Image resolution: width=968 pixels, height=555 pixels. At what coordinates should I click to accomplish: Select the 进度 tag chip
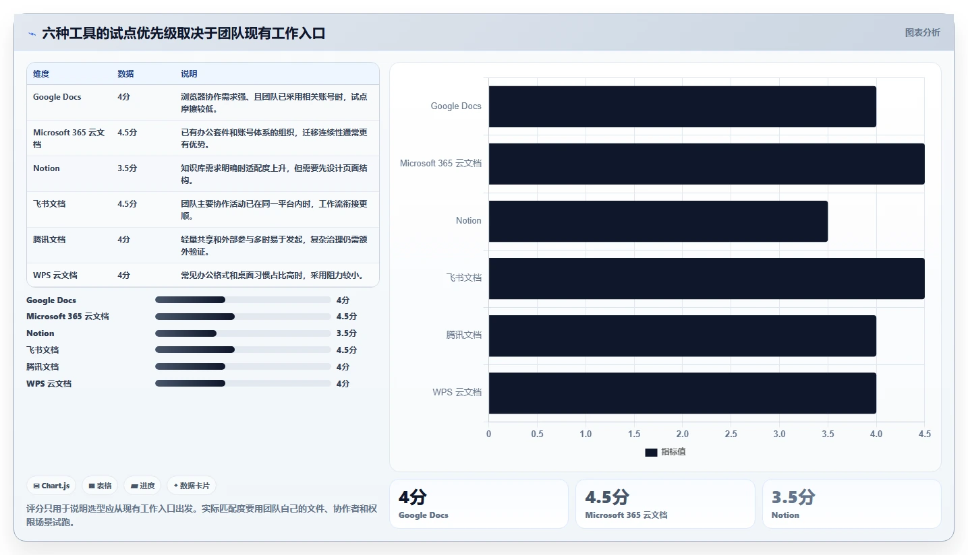[142, 486]
